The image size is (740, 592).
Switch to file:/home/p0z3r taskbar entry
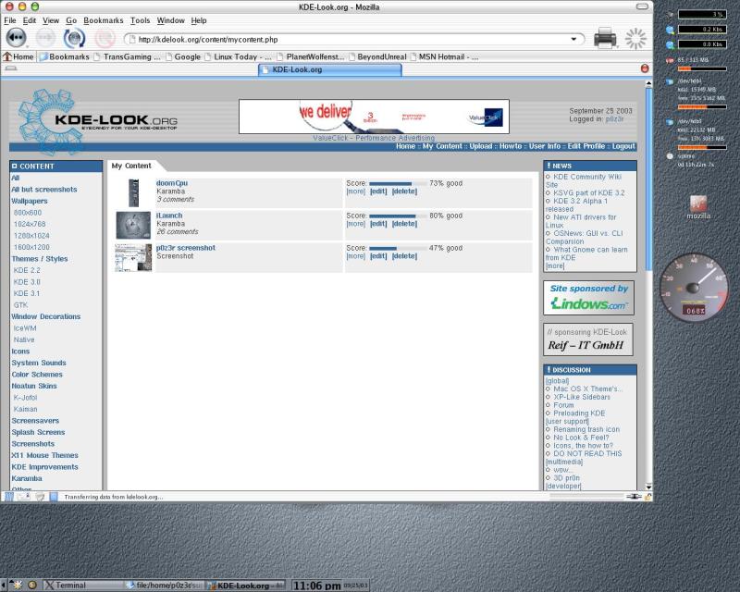point(165,585)
